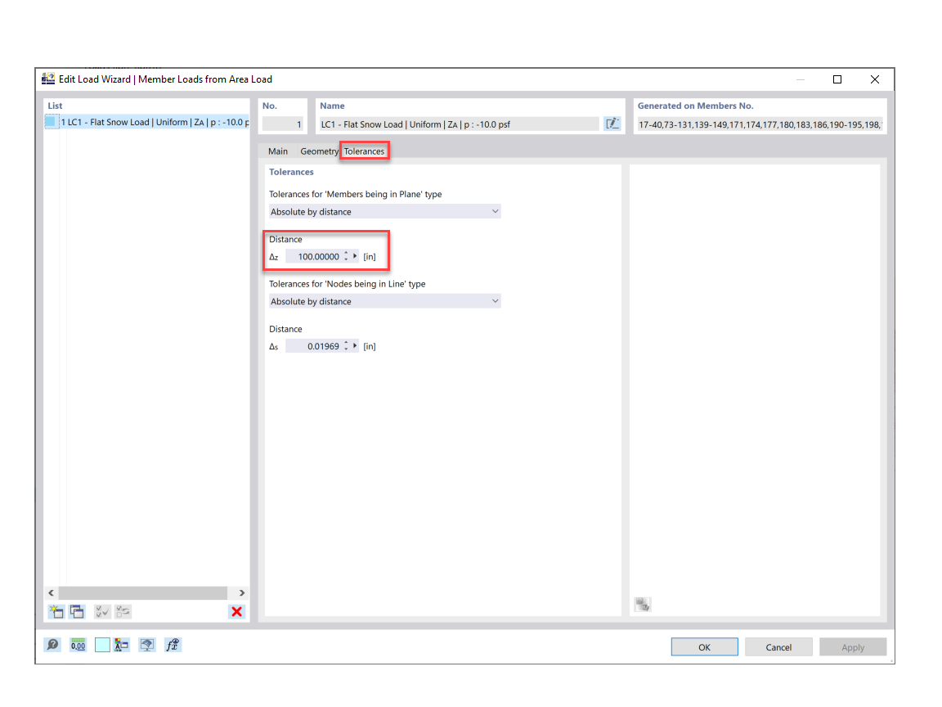942x707 pixels.
Task: Toggle the generated objects preview icon
Action: click(x=643, y=603)
